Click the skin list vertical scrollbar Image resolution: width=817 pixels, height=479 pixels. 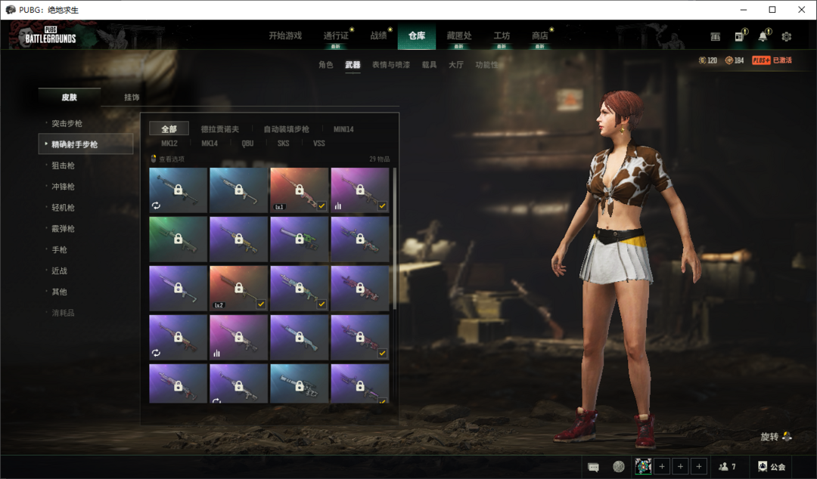pos(394,238)
